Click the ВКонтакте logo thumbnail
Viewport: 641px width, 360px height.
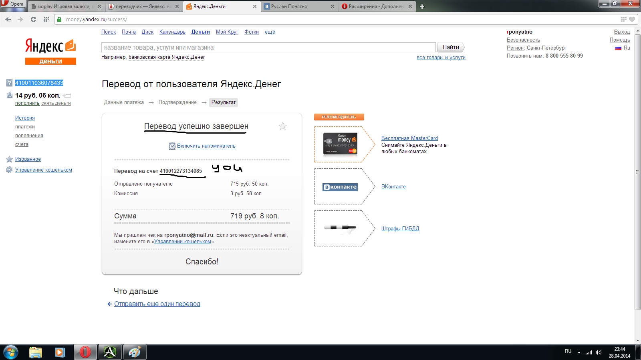340,187
